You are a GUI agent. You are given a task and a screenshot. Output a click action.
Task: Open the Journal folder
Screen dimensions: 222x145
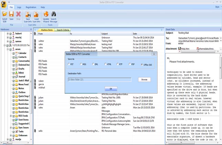(22, 76)
